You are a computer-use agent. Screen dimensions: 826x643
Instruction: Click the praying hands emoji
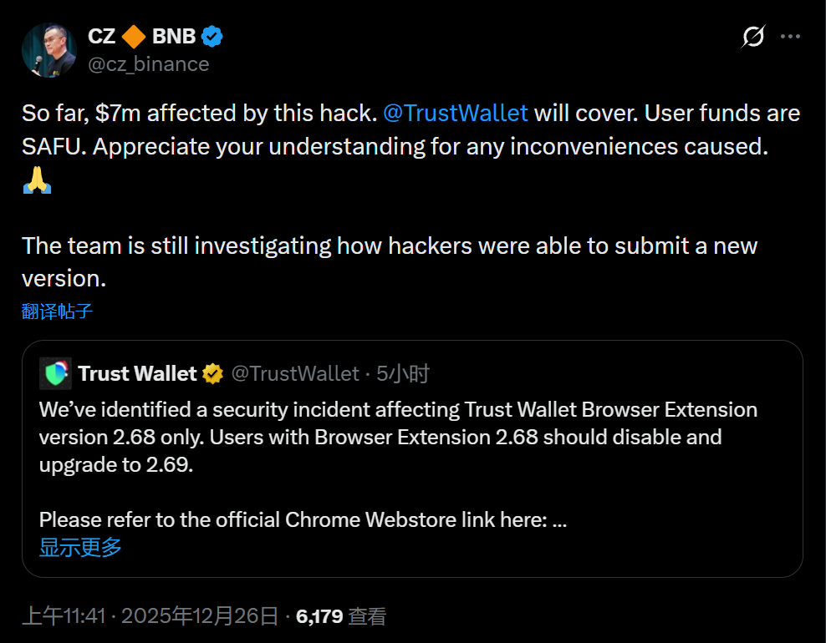(x=37, y=180)
